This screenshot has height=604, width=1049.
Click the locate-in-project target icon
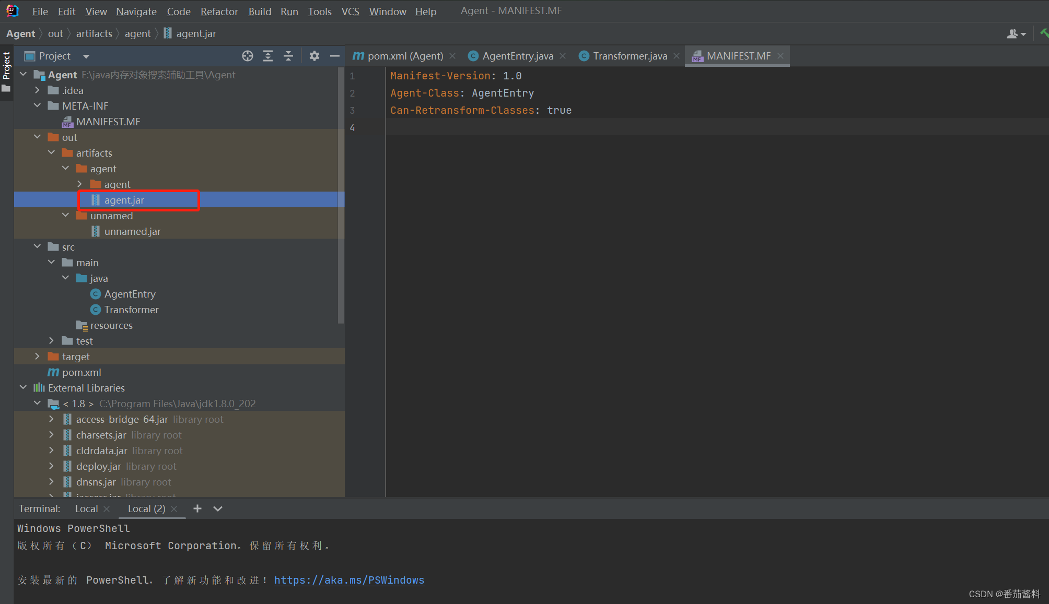click(248, 56)
